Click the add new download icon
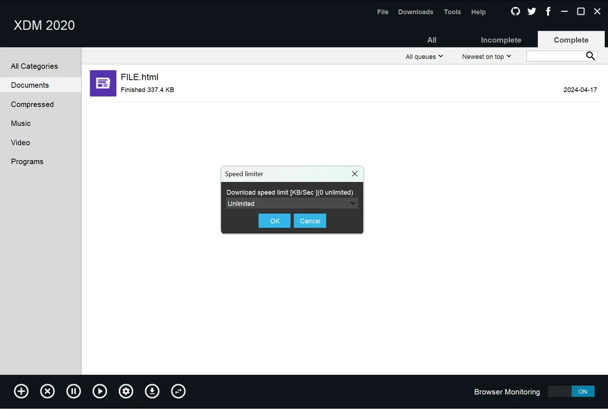The image size is (608, 409). (x=21, y=391)
